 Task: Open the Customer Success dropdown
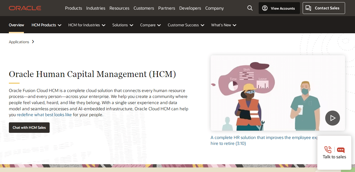pos(186,25)
